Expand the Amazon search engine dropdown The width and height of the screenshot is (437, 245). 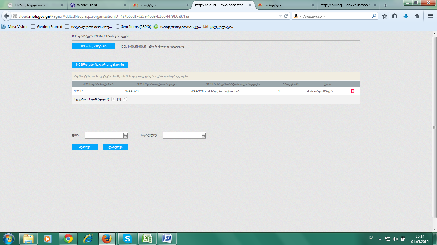tap(297, 16)
